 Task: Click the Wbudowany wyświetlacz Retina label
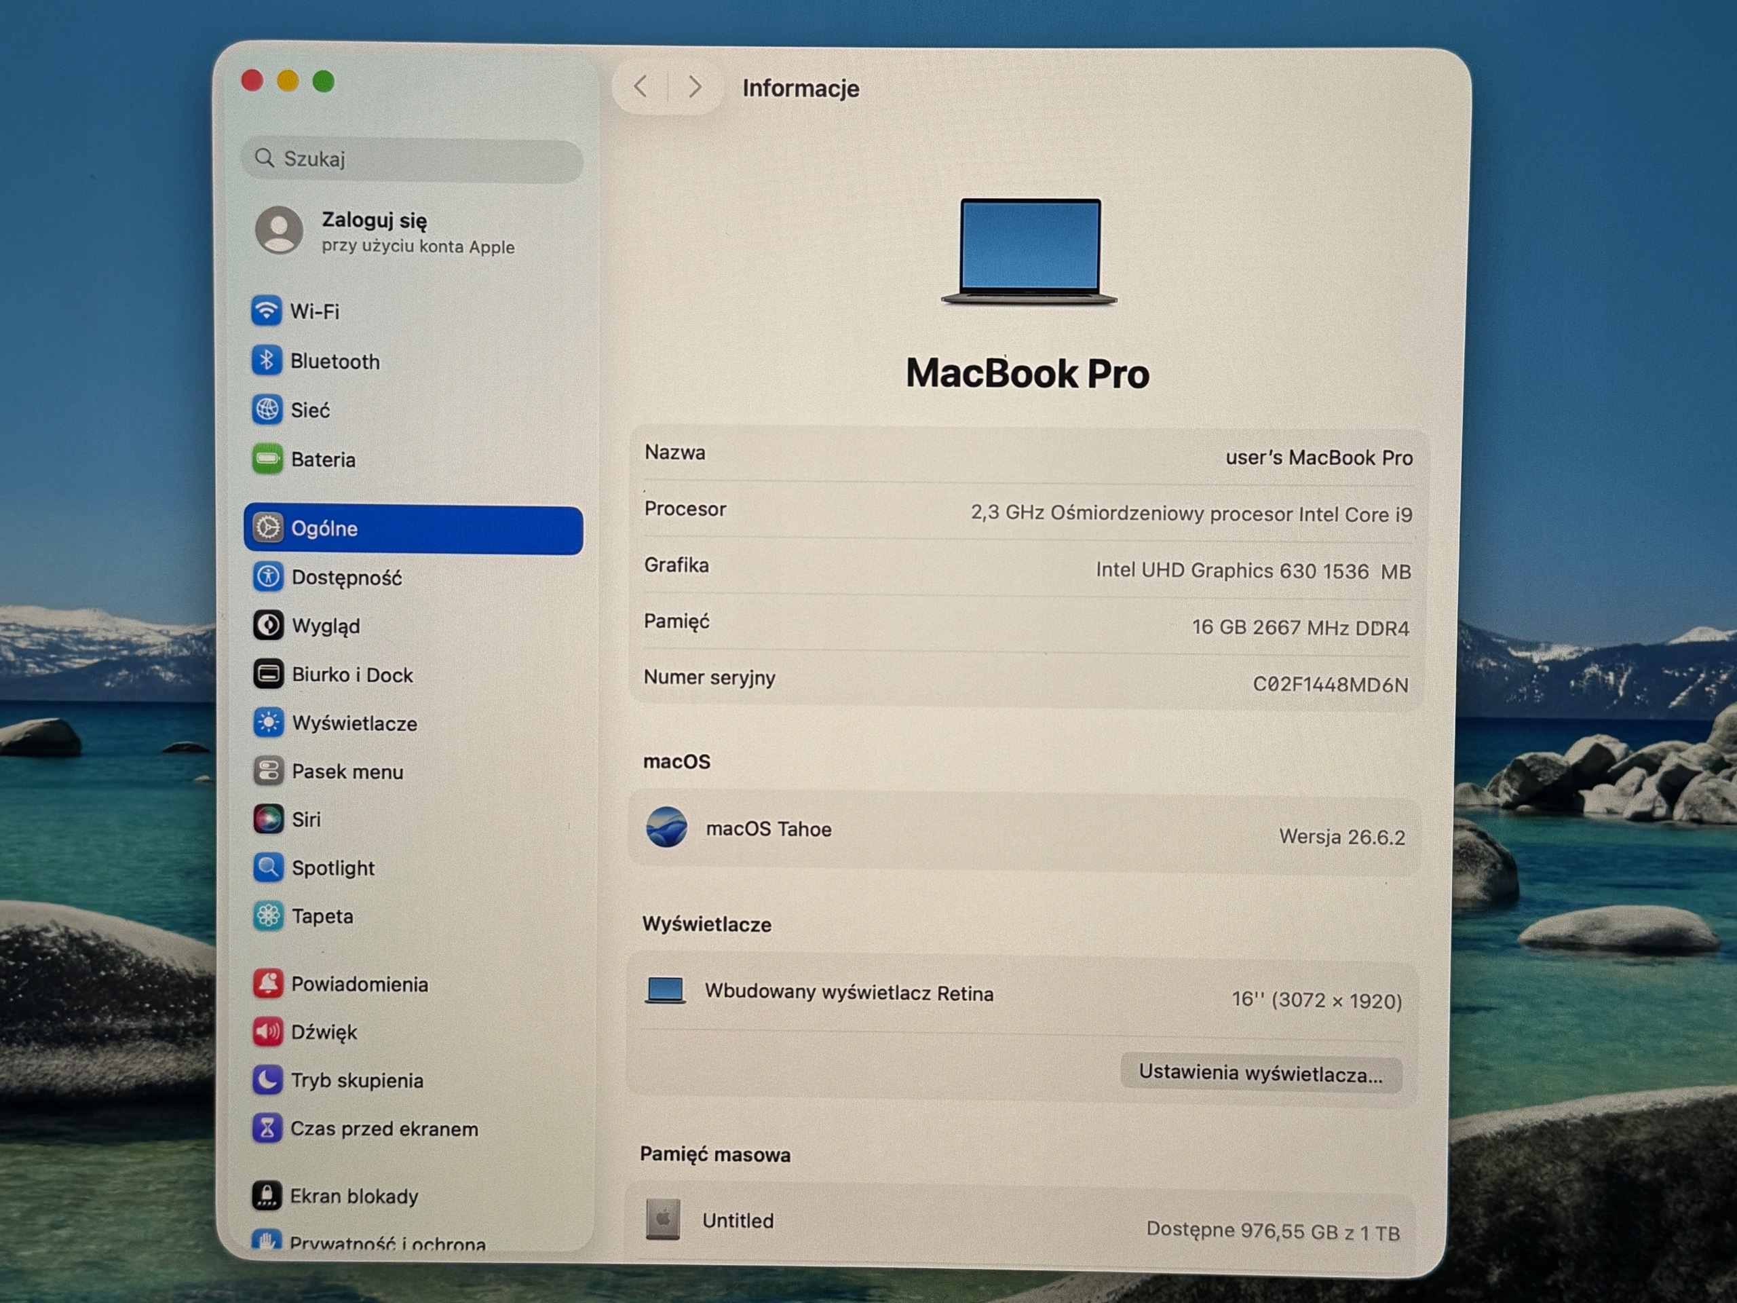point(849,992)
